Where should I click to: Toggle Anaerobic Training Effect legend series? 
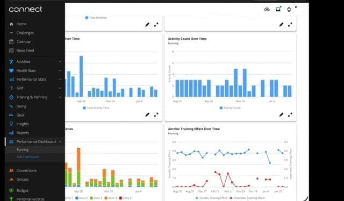[247, 198]
